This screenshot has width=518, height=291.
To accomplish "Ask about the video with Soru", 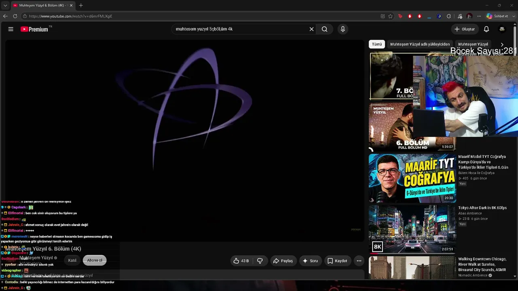I will point(310,261).
